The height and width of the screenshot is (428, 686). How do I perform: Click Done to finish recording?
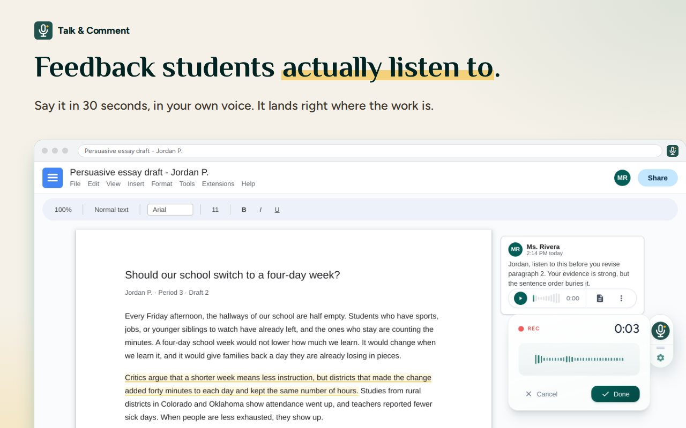pyautogui.click(x=615, y=394)
